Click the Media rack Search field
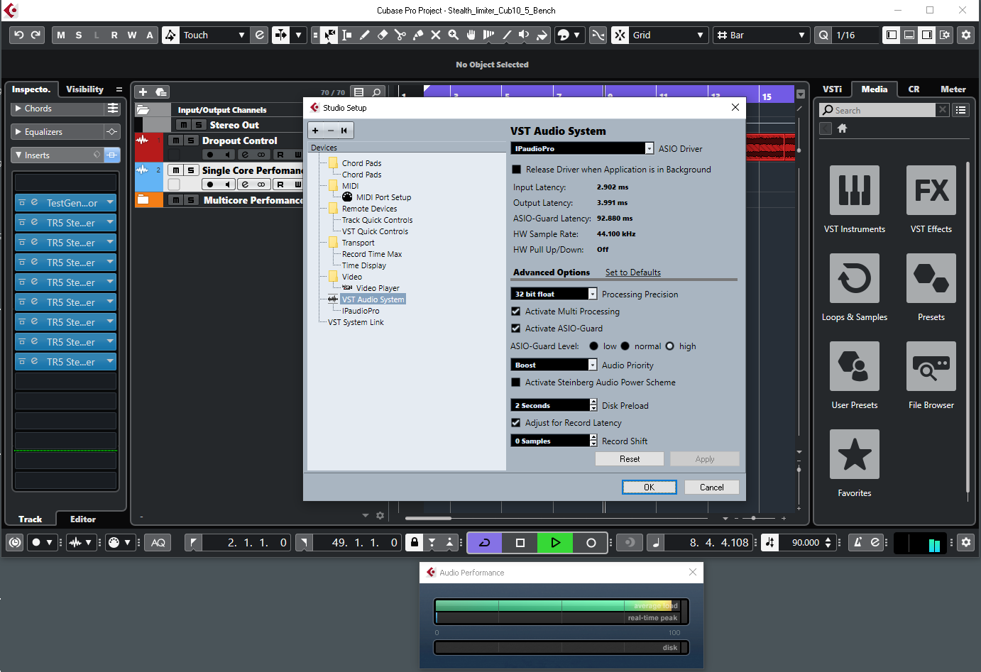The image size is (981, 672). (877, 110)
